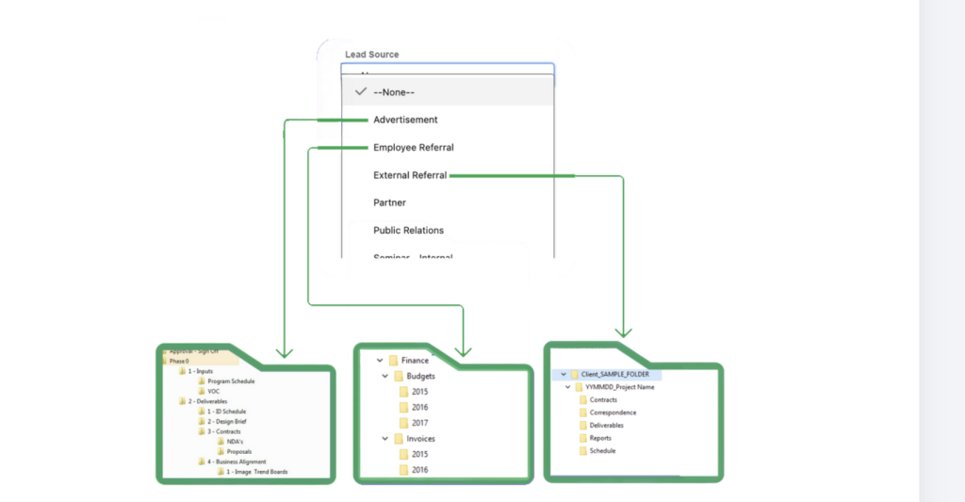Click the Proposals folder icon
The height and width of the screenshot is (502, 965).
click(221, 451)
